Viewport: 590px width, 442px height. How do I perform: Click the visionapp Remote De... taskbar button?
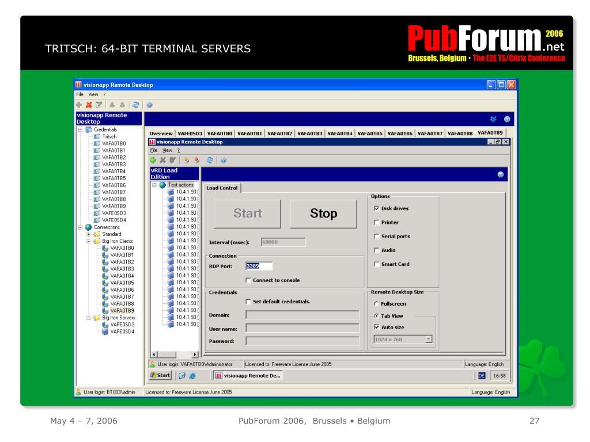(248, 375)
